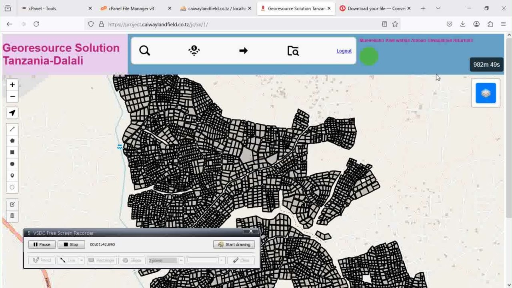Click the 00:01:42.690 recording timer
The image size is (512, 288).
point(102,244)
